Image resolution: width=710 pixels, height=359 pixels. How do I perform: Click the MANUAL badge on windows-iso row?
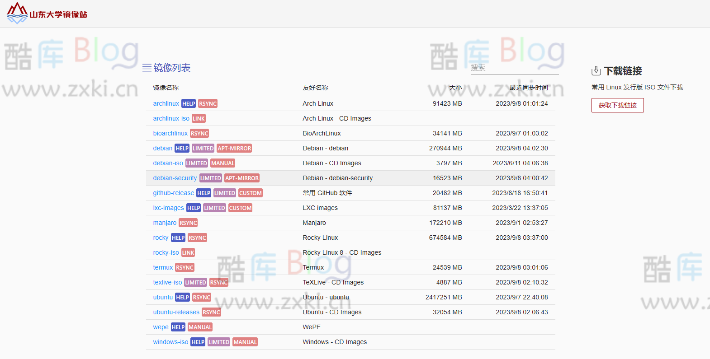245,342
